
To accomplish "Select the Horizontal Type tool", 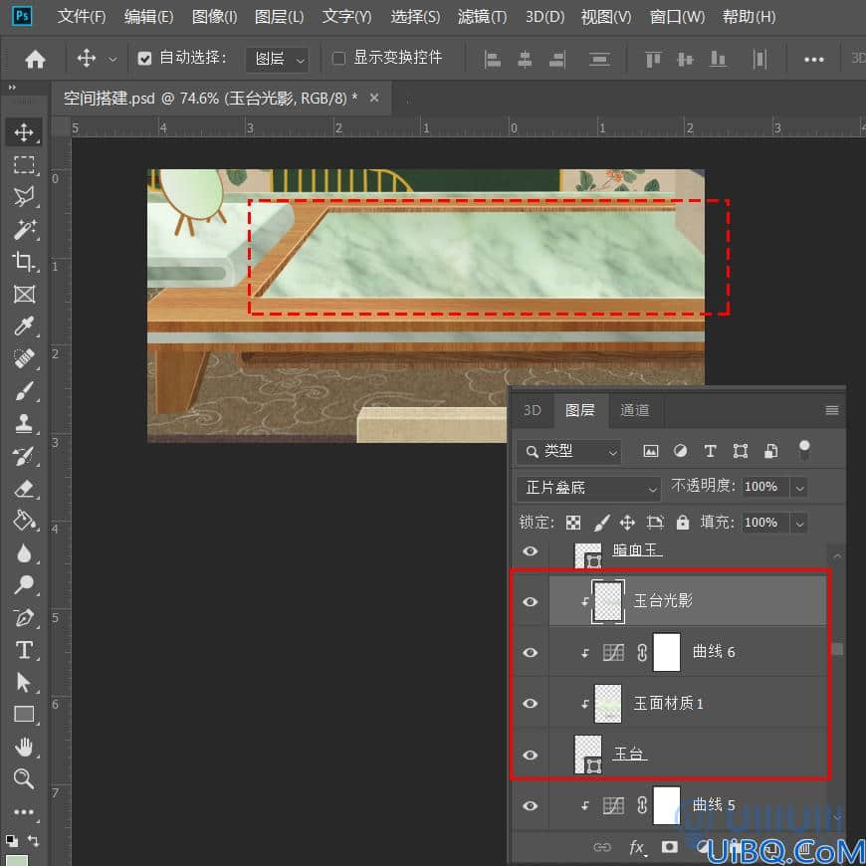I will coord(24,649).
